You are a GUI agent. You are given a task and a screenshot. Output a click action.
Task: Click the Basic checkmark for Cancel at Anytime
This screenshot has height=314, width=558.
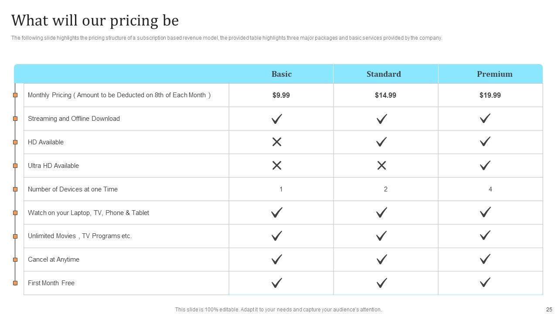point(277,259)
